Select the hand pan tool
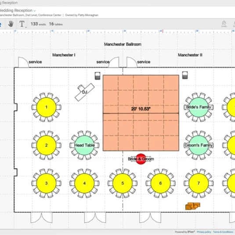Image resolution: width=235 pixels, height=235 pixels. 11,24
